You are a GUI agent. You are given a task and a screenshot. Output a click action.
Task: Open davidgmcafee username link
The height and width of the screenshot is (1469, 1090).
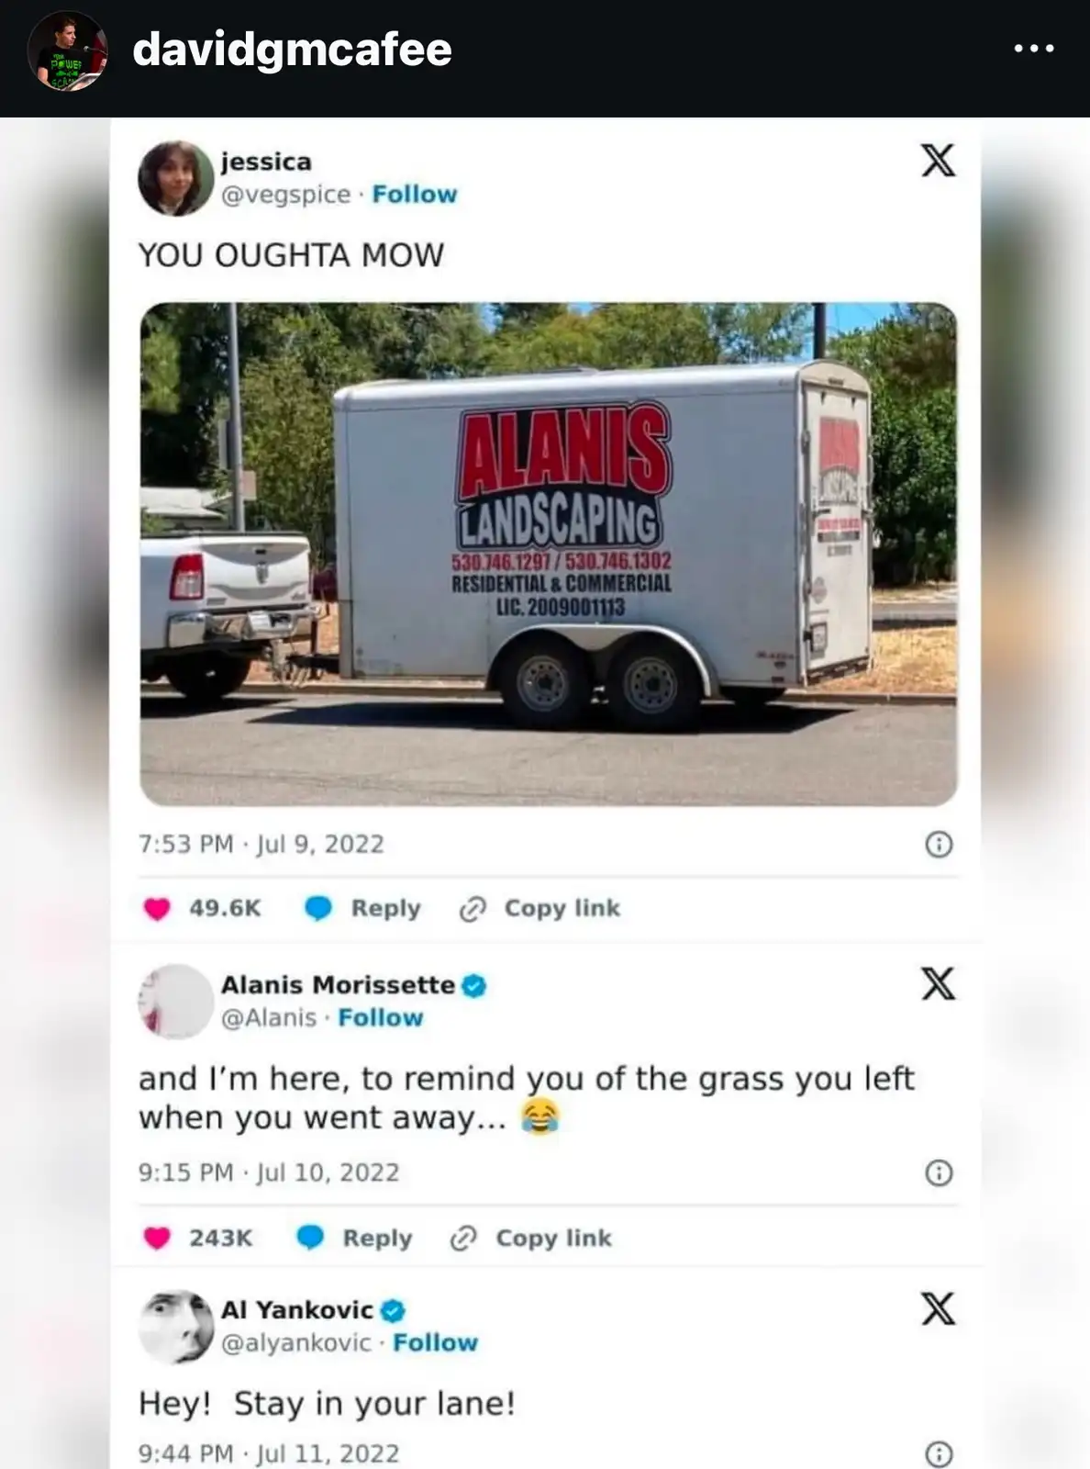(293, 50)
